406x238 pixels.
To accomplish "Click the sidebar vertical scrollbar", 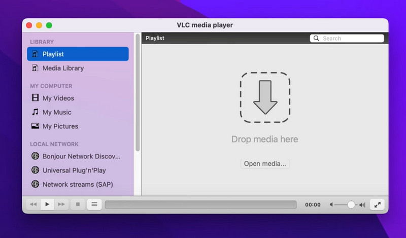I will (x=138, y=92).
